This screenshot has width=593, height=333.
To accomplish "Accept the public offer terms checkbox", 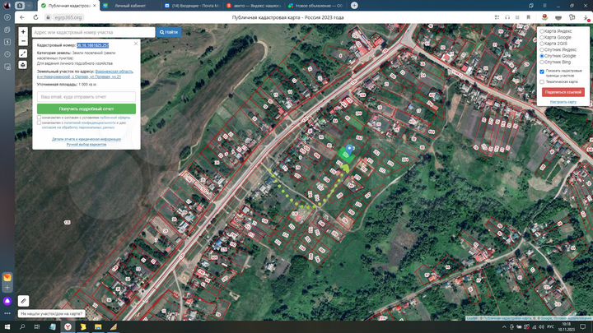I will click(x=38, y=118).
